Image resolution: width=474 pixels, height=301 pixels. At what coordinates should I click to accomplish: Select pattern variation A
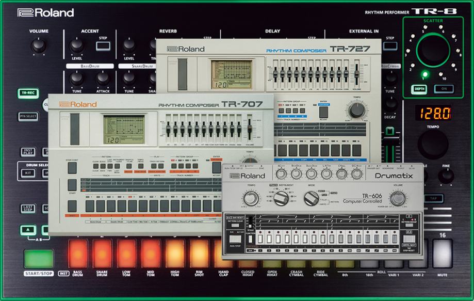(27, 229)
